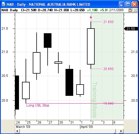Click the 2/11/2009 date in header
The image size is (139, 134).
[116, 10]
